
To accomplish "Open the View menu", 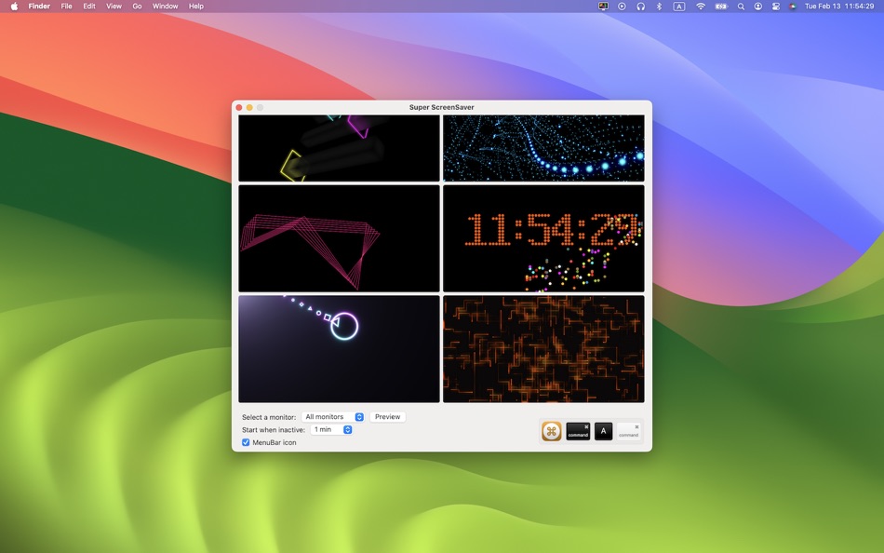I will pyautogui.click(x=114, y=7).
